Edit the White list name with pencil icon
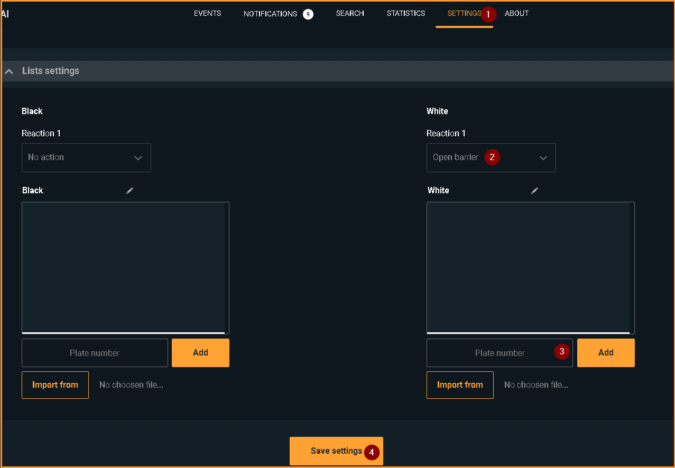The width and height of the screenshot is (675, 468). coord(535,190)
